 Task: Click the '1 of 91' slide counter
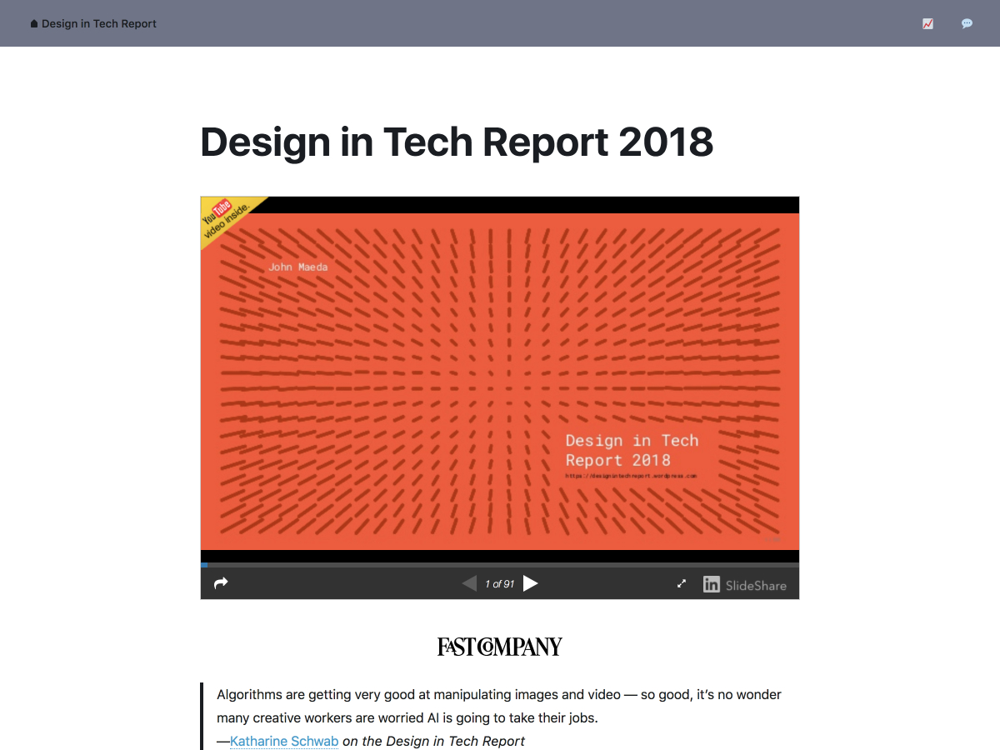(x=500, y=584)
